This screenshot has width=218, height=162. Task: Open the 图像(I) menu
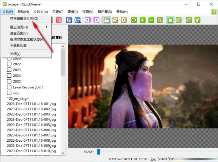point(73,12)
